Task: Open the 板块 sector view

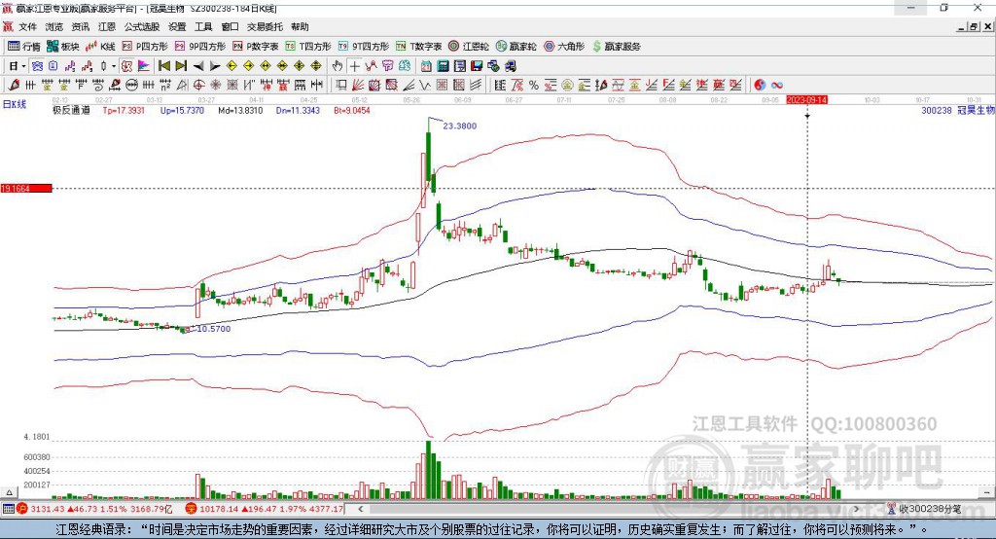Action: tap(62, 47)
